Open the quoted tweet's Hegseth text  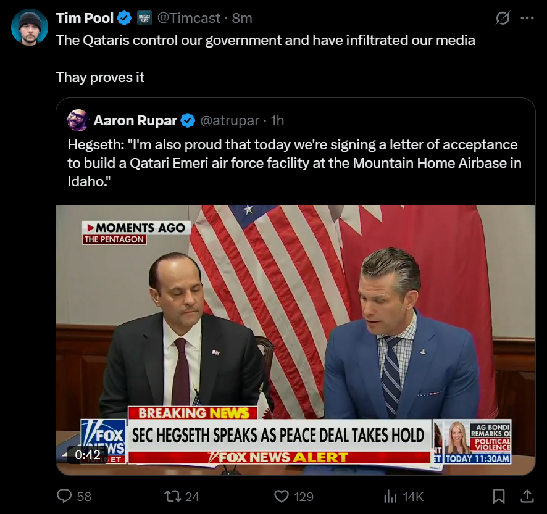click(294, 164)
